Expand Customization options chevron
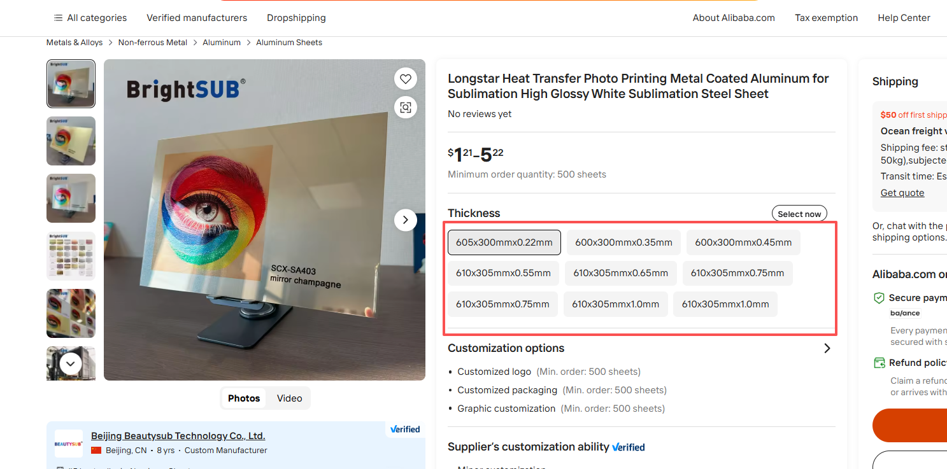This screenshot has height=469, width=947. pyautogui.click(x=827, y=348)
